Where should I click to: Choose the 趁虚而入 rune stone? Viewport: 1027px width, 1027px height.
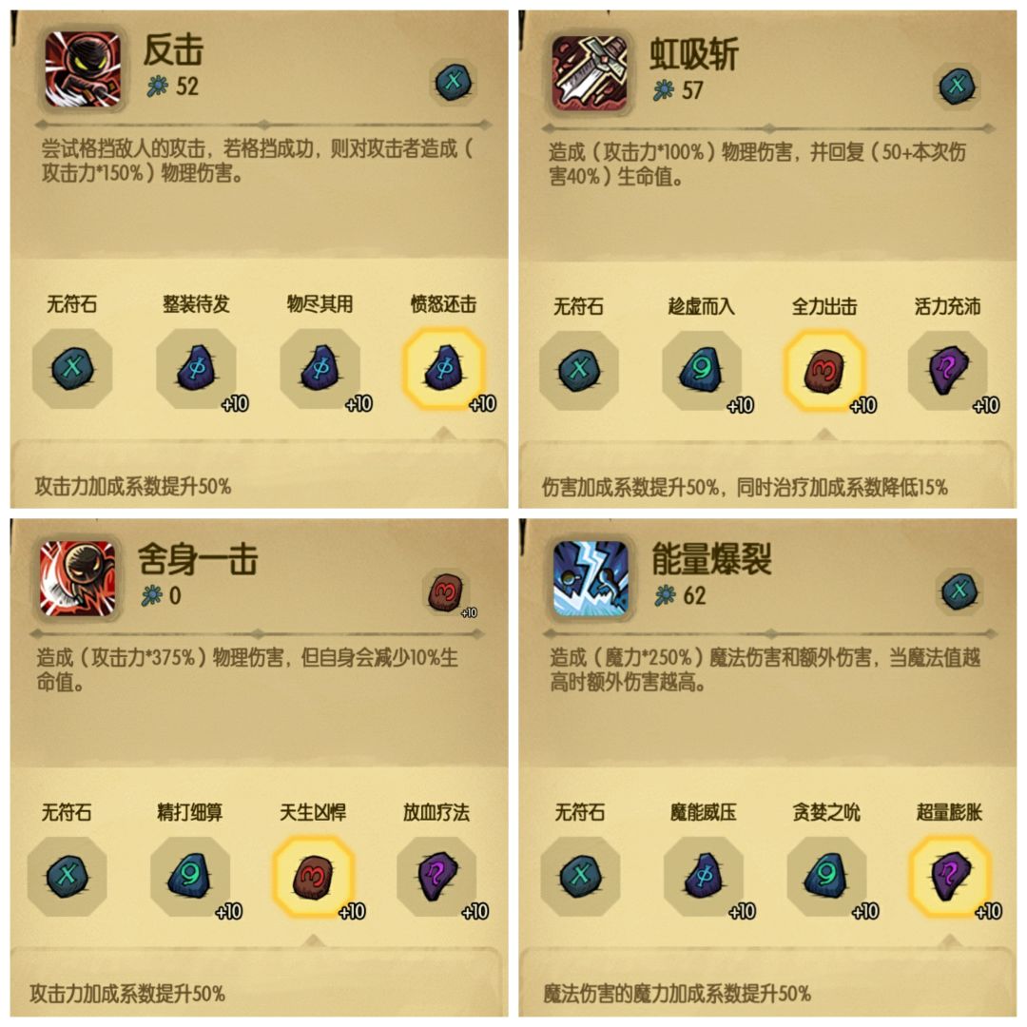(702, 370)
